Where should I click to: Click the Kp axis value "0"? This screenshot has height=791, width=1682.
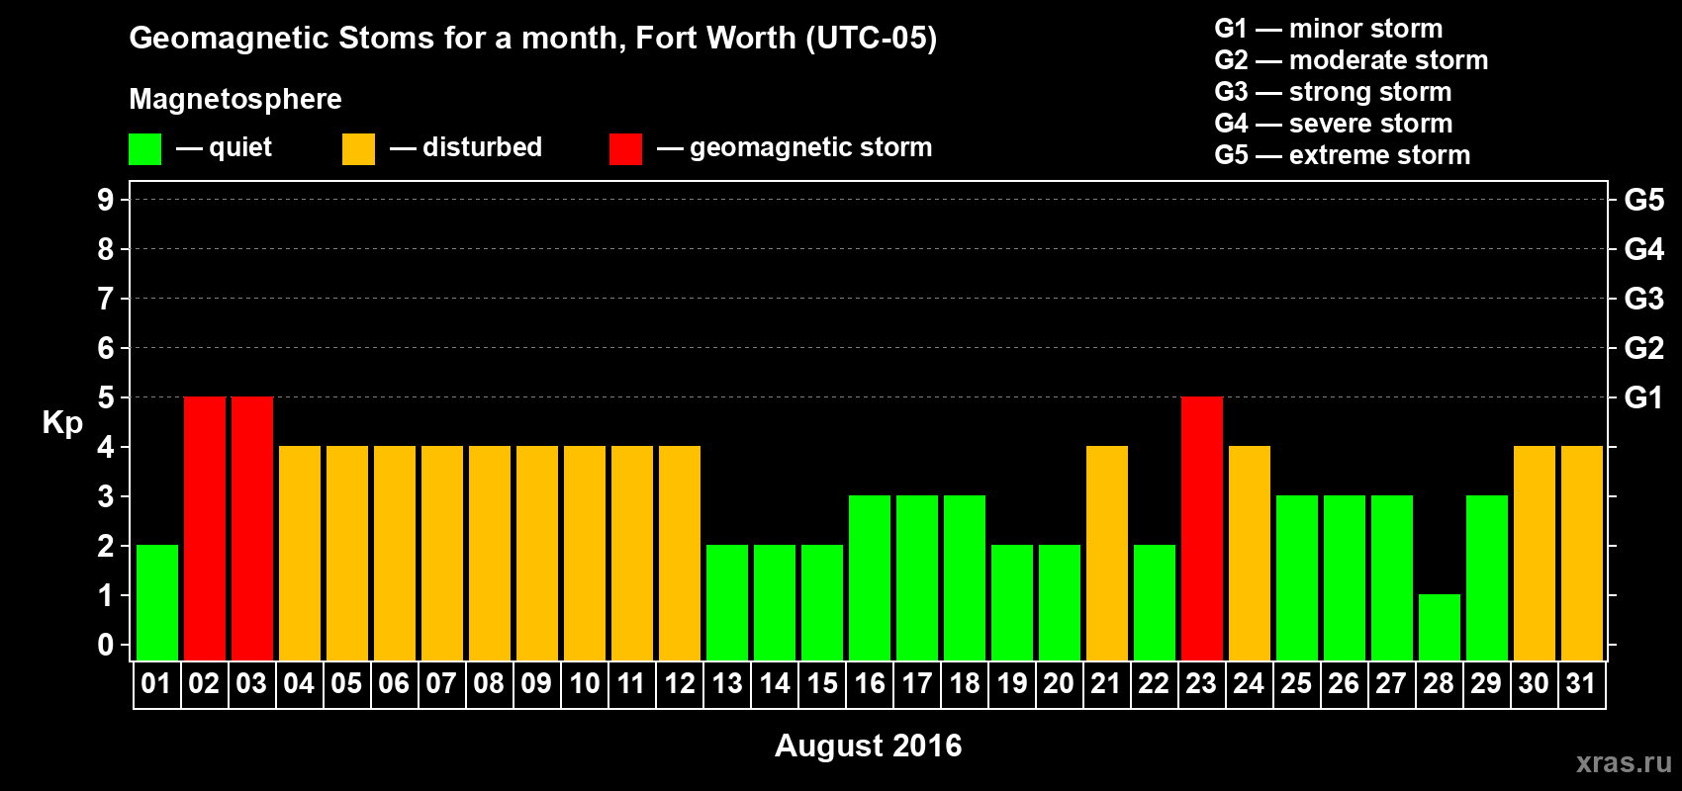point(106,645)
